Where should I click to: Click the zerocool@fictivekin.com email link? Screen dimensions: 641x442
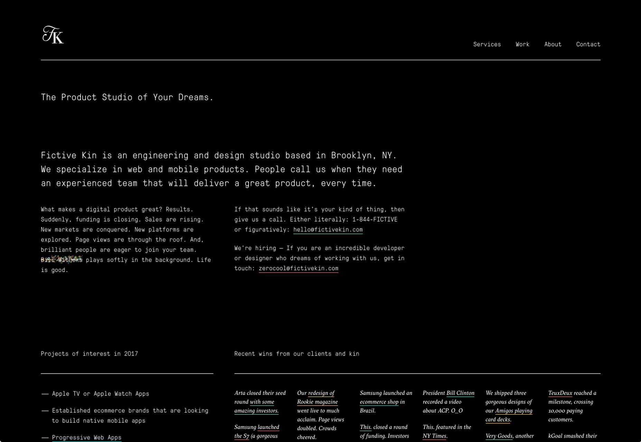tap(299, 268)
